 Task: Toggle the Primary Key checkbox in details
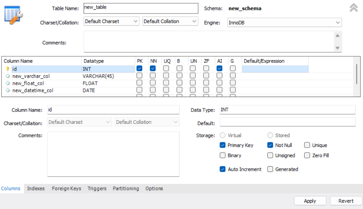pos(222,145)
